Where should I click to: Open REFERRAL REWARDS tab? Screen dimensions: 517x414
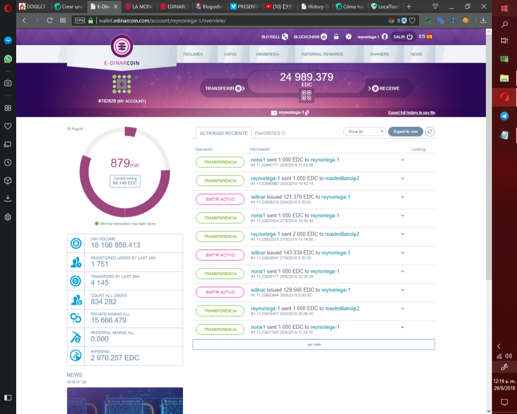pyautogui.click(x=322, y=54)
